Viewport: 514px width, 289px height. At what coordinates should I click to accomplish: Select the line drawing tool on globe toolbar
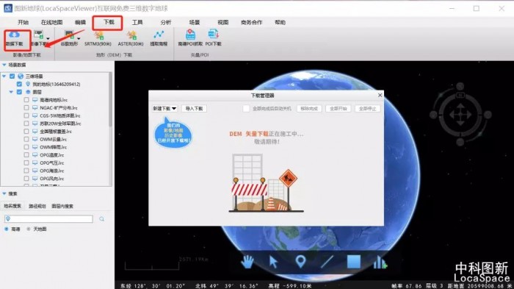[327, 262]
